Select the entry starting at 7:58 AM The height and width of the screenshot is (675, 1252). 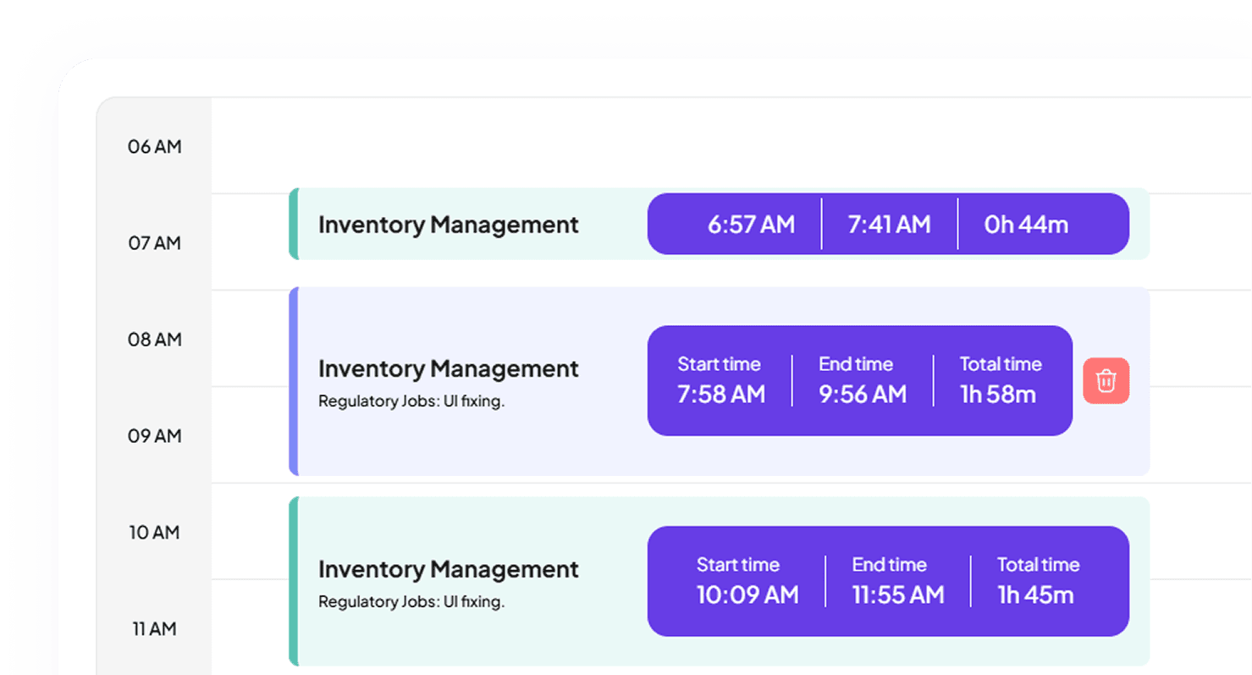tap(720, 381)
